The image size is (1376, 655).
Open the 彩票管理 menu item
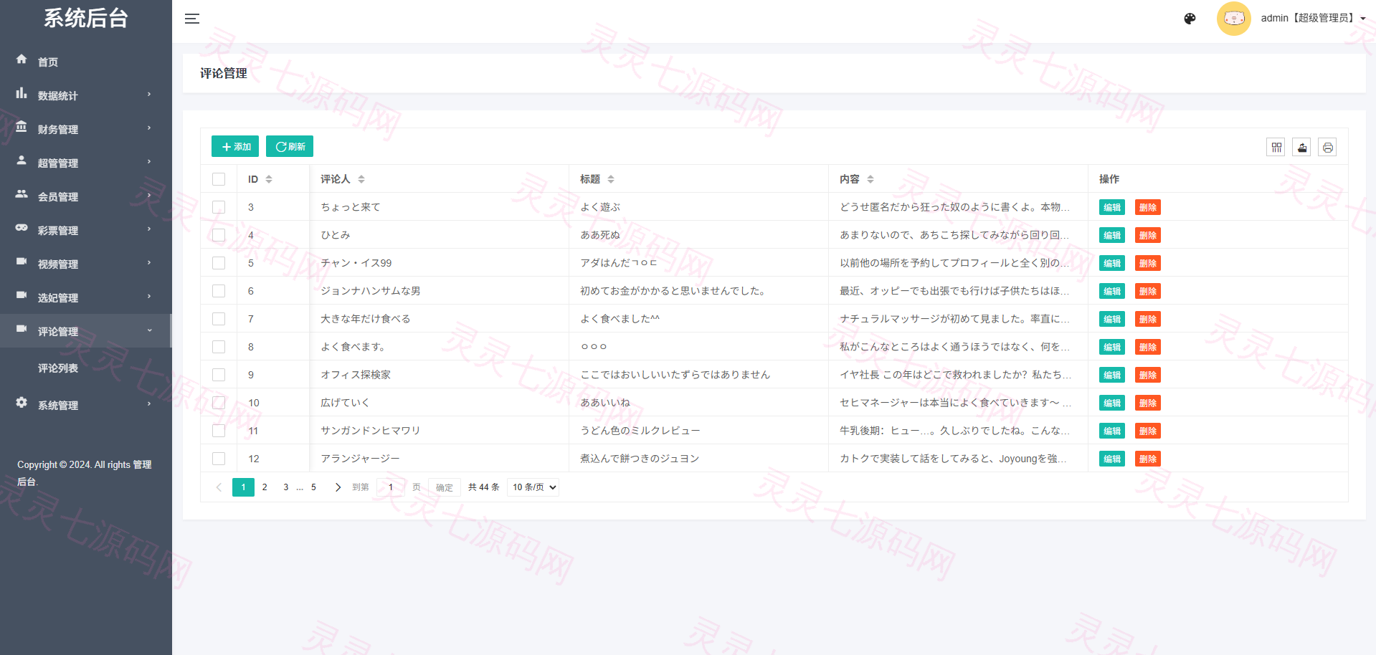[86, 230]
